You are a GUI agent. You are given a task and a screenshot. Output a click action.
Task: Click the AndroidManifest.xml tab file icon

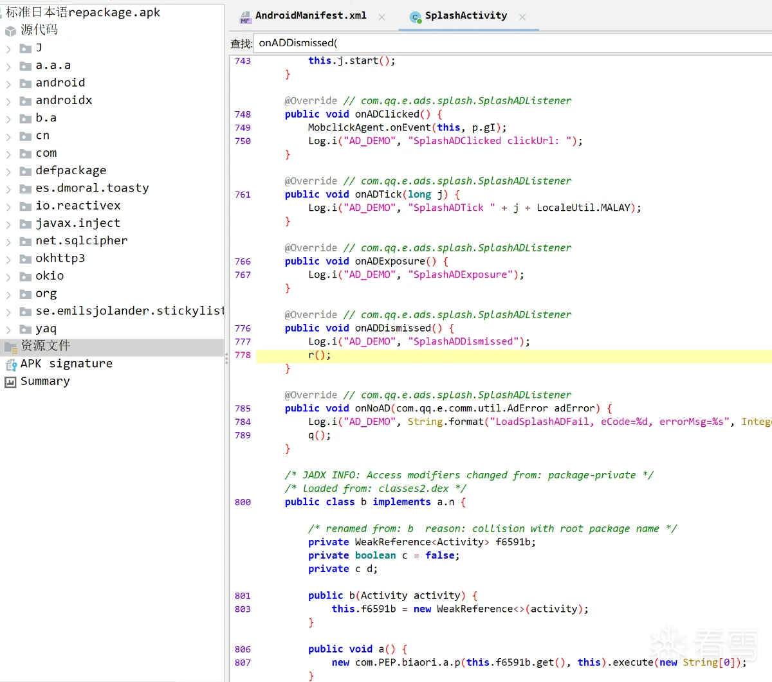245,17
